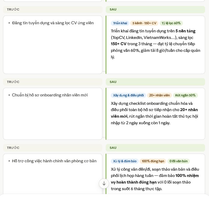Click the third 'TRƯỚC' header above administrative bullet
The width and height of the screenshot is (209, 197).
click(53, 148)
